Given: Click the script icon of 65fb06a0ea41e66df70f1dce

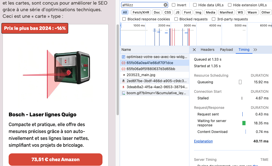Looking at the screenshot, I should pos(123,63).
